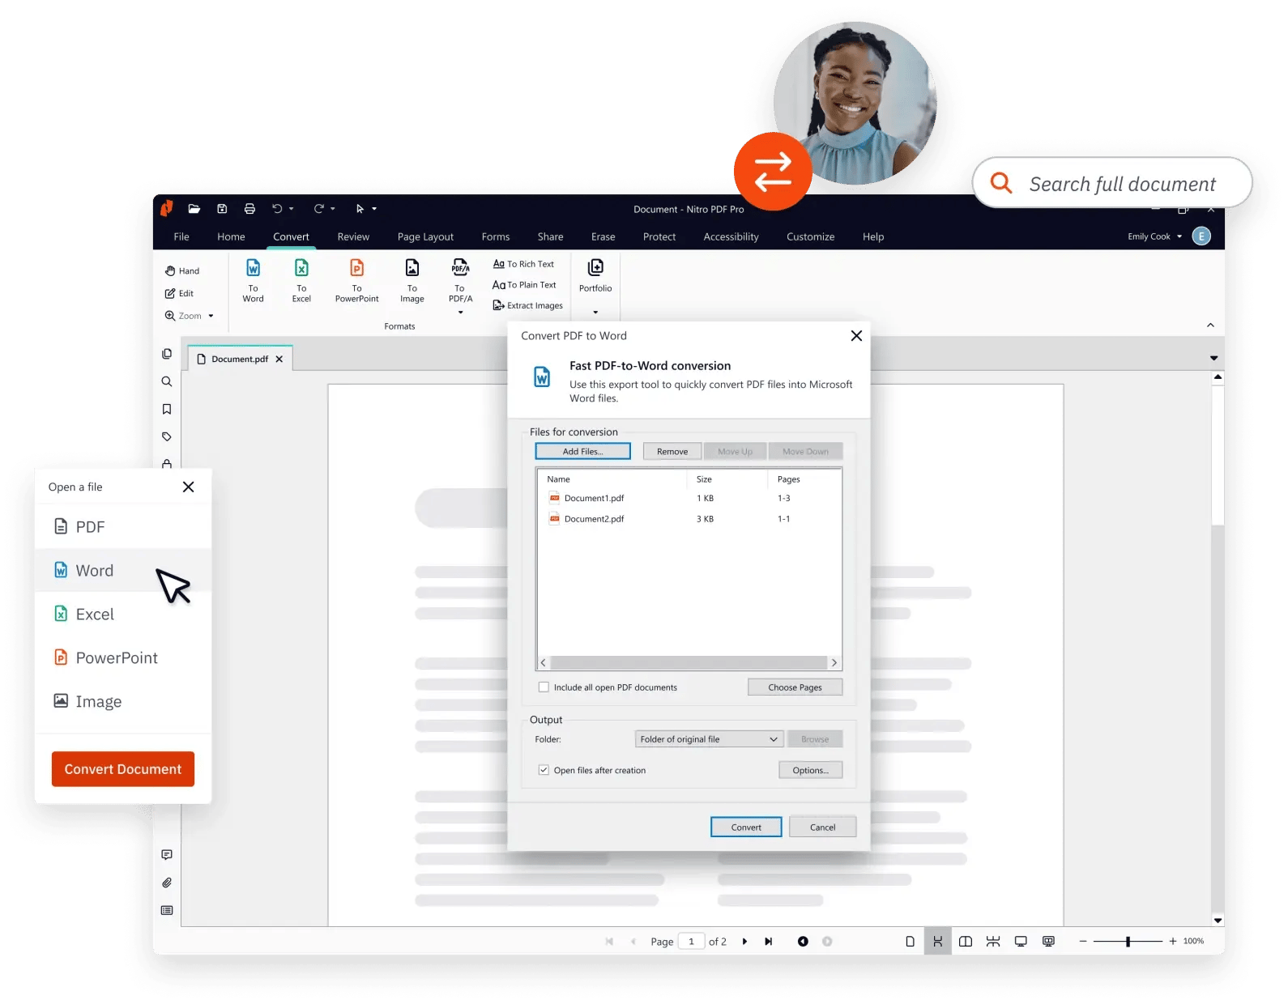The height and width of the screenshot is (1004, 1288).
Task: Click Extract Images option
Action: point(527,305)
